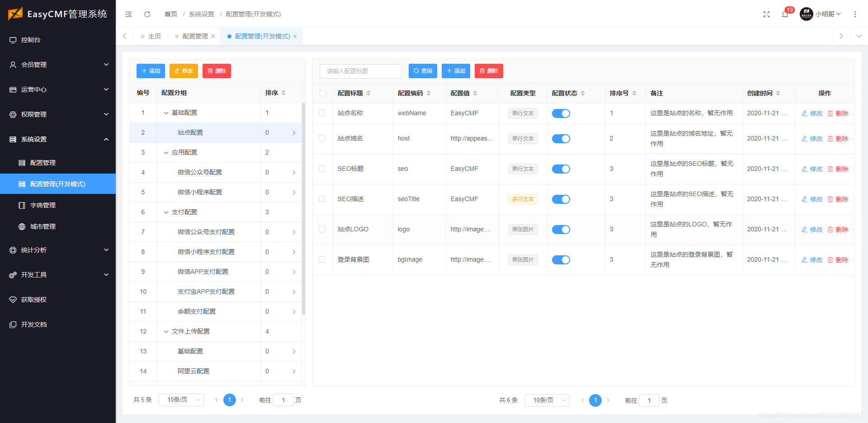Open the 站点配置 row arrow
This screenshot has width=868, height=423.
click(x=294, y=132)
